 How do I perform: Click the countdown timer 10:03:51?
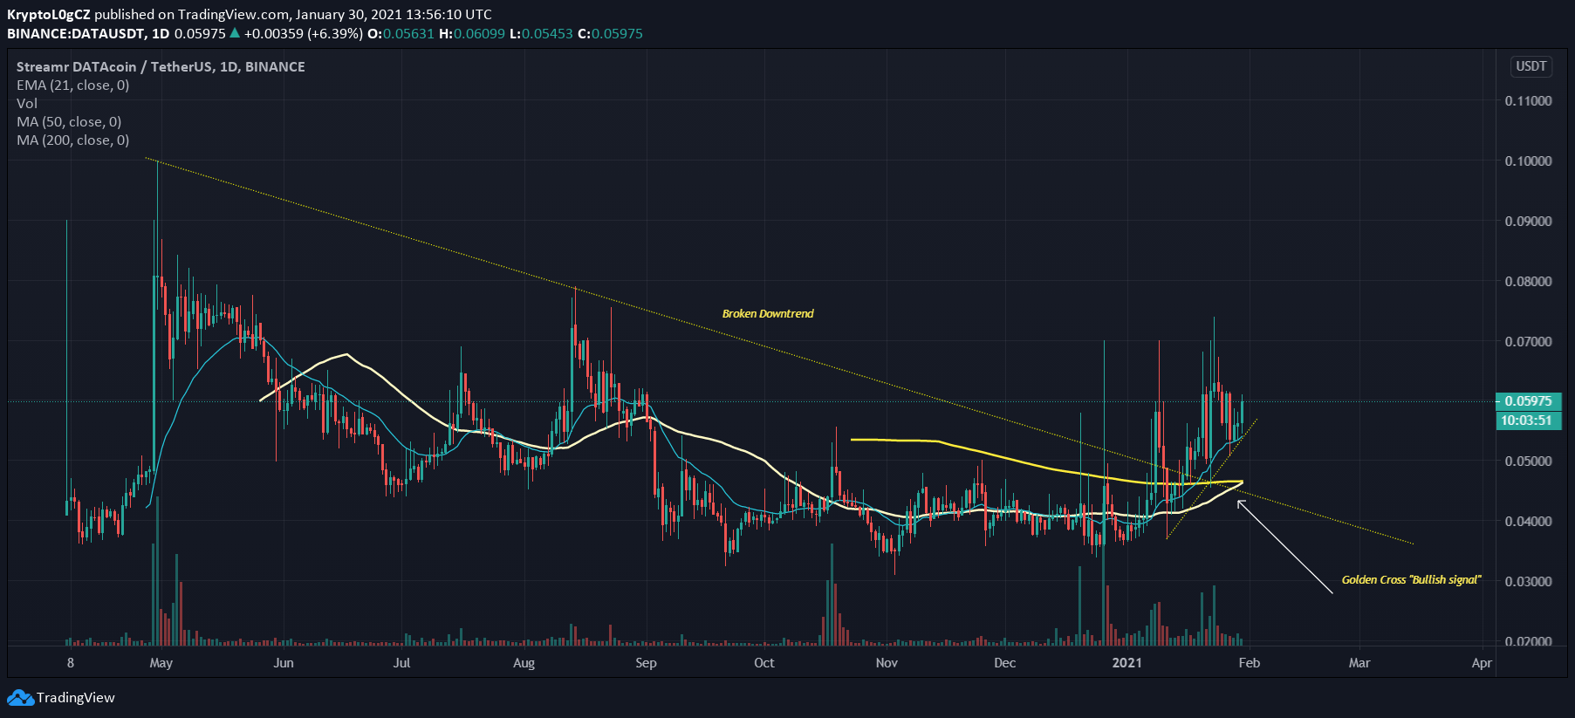coord(1528,421)
